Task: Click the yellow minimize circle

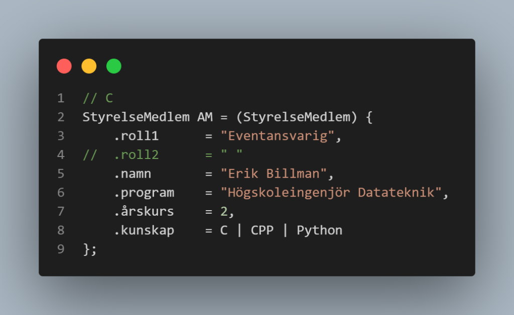Action: click(89, 66)
